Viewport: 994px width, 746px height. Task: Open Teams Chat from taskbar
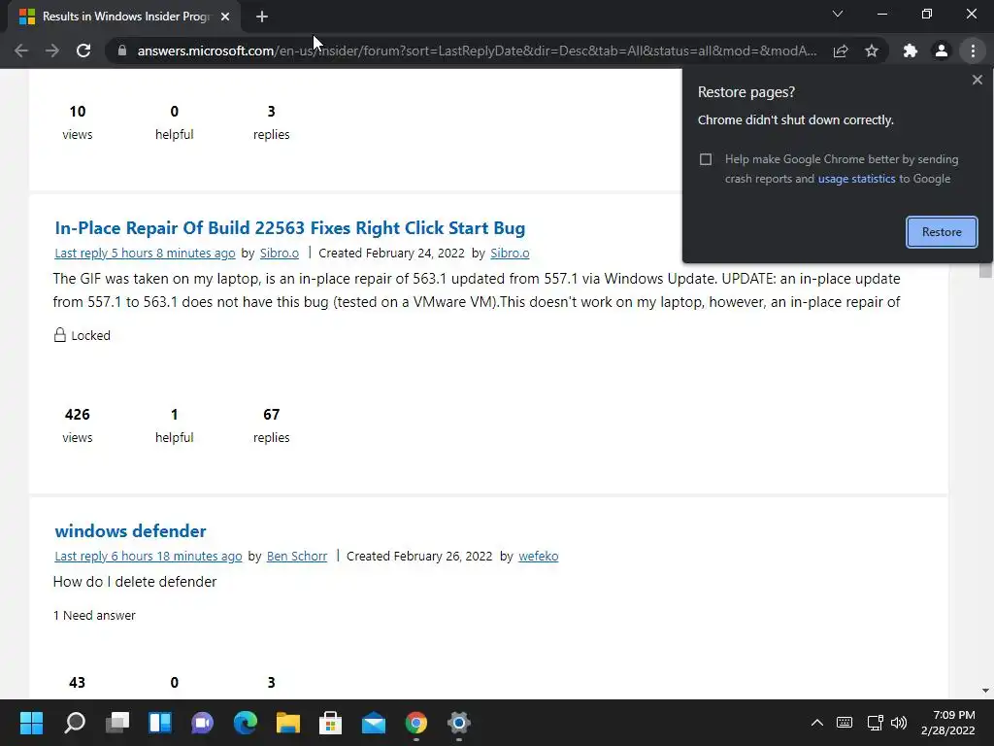coord(203,723)
